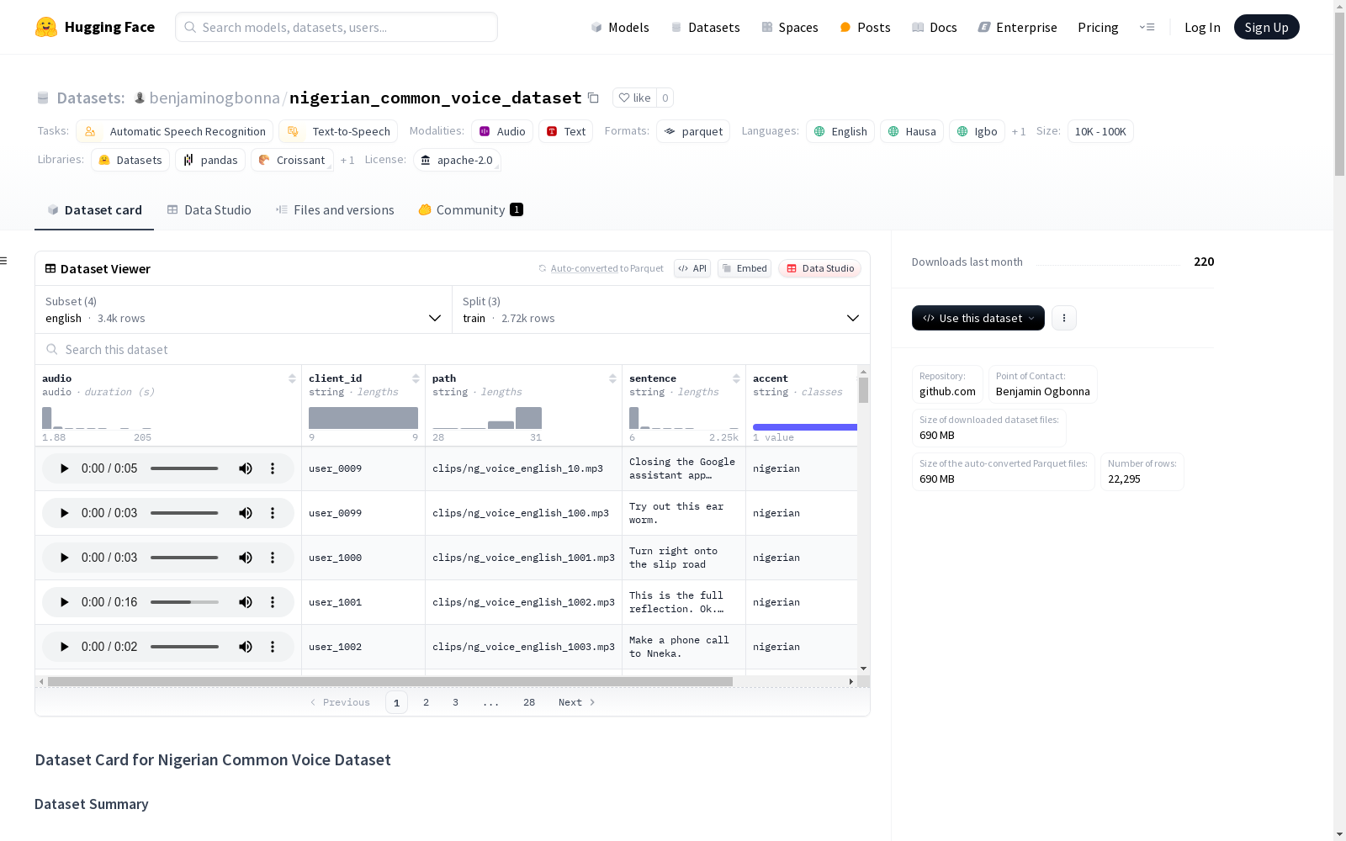Focus the Search models, datasets, users field
Screen dimensions: 1346x841
(336, 27)
